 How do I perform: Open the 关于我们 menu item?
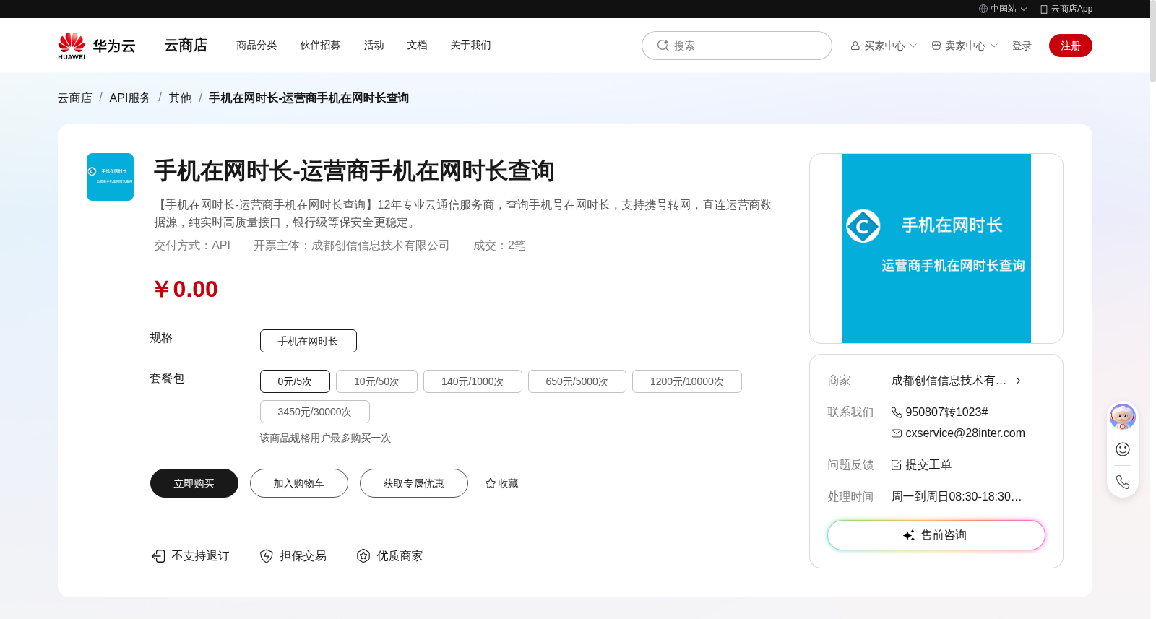470,45
